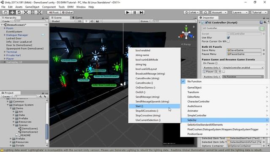Select the combined Transform tool

click(39, 12)
